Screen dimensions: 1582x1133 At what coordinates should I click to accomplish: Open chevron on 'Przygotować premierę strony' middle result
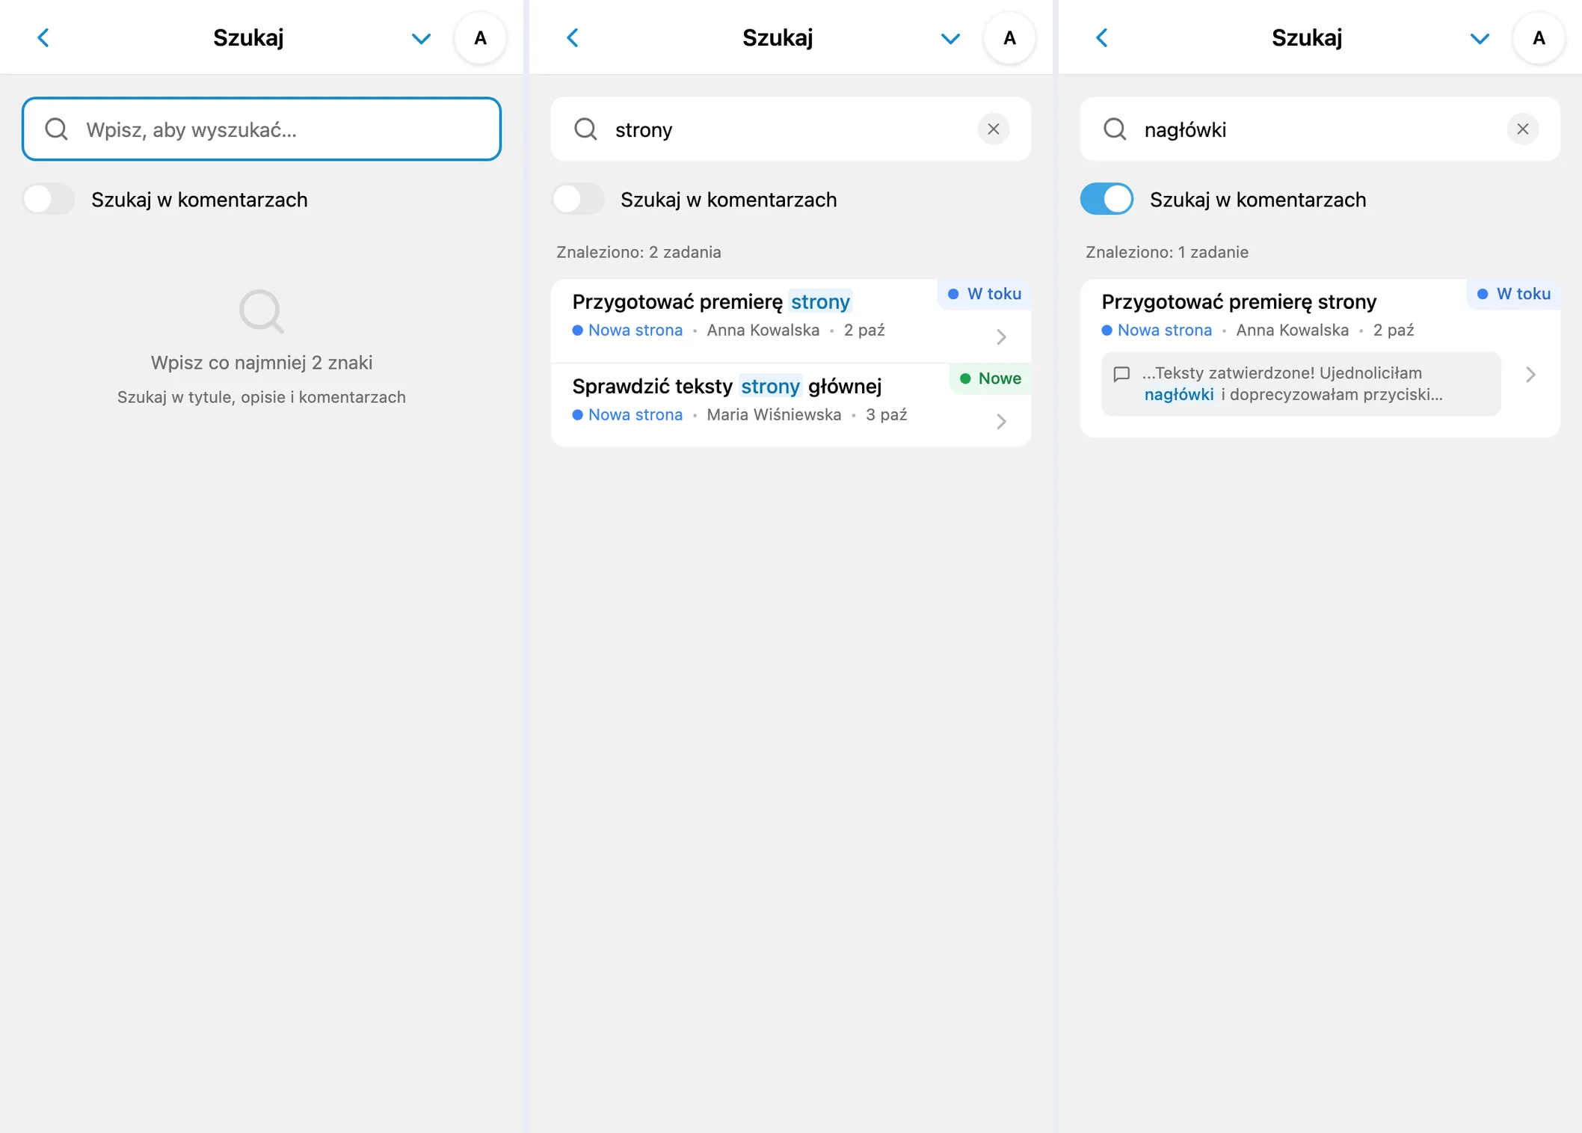[x=1001, y=337]
